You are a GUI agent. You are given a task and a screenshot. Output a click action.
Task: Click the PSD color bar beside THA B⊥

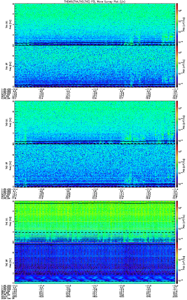(177, 24)
